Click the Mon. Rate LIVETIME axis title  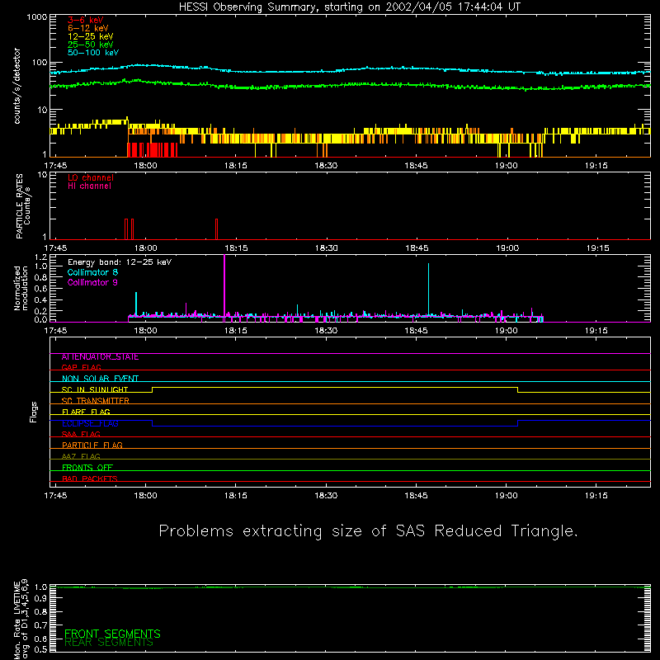pyautogui.click(x=21, y=620)
